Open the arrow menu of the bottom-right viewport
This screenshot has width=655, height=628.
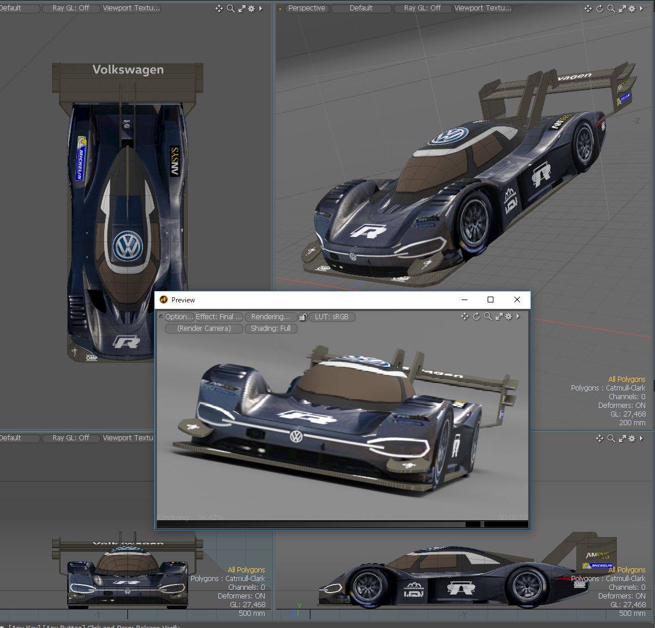(x=641, y=439)
